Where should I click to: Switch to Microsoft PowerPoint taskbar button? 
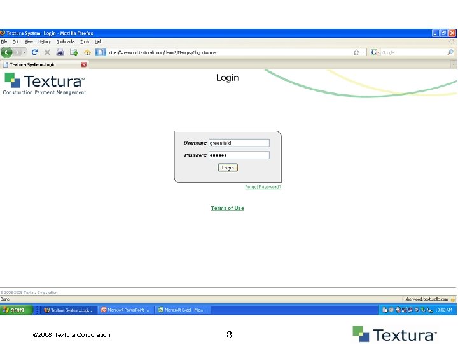(125, 310)
